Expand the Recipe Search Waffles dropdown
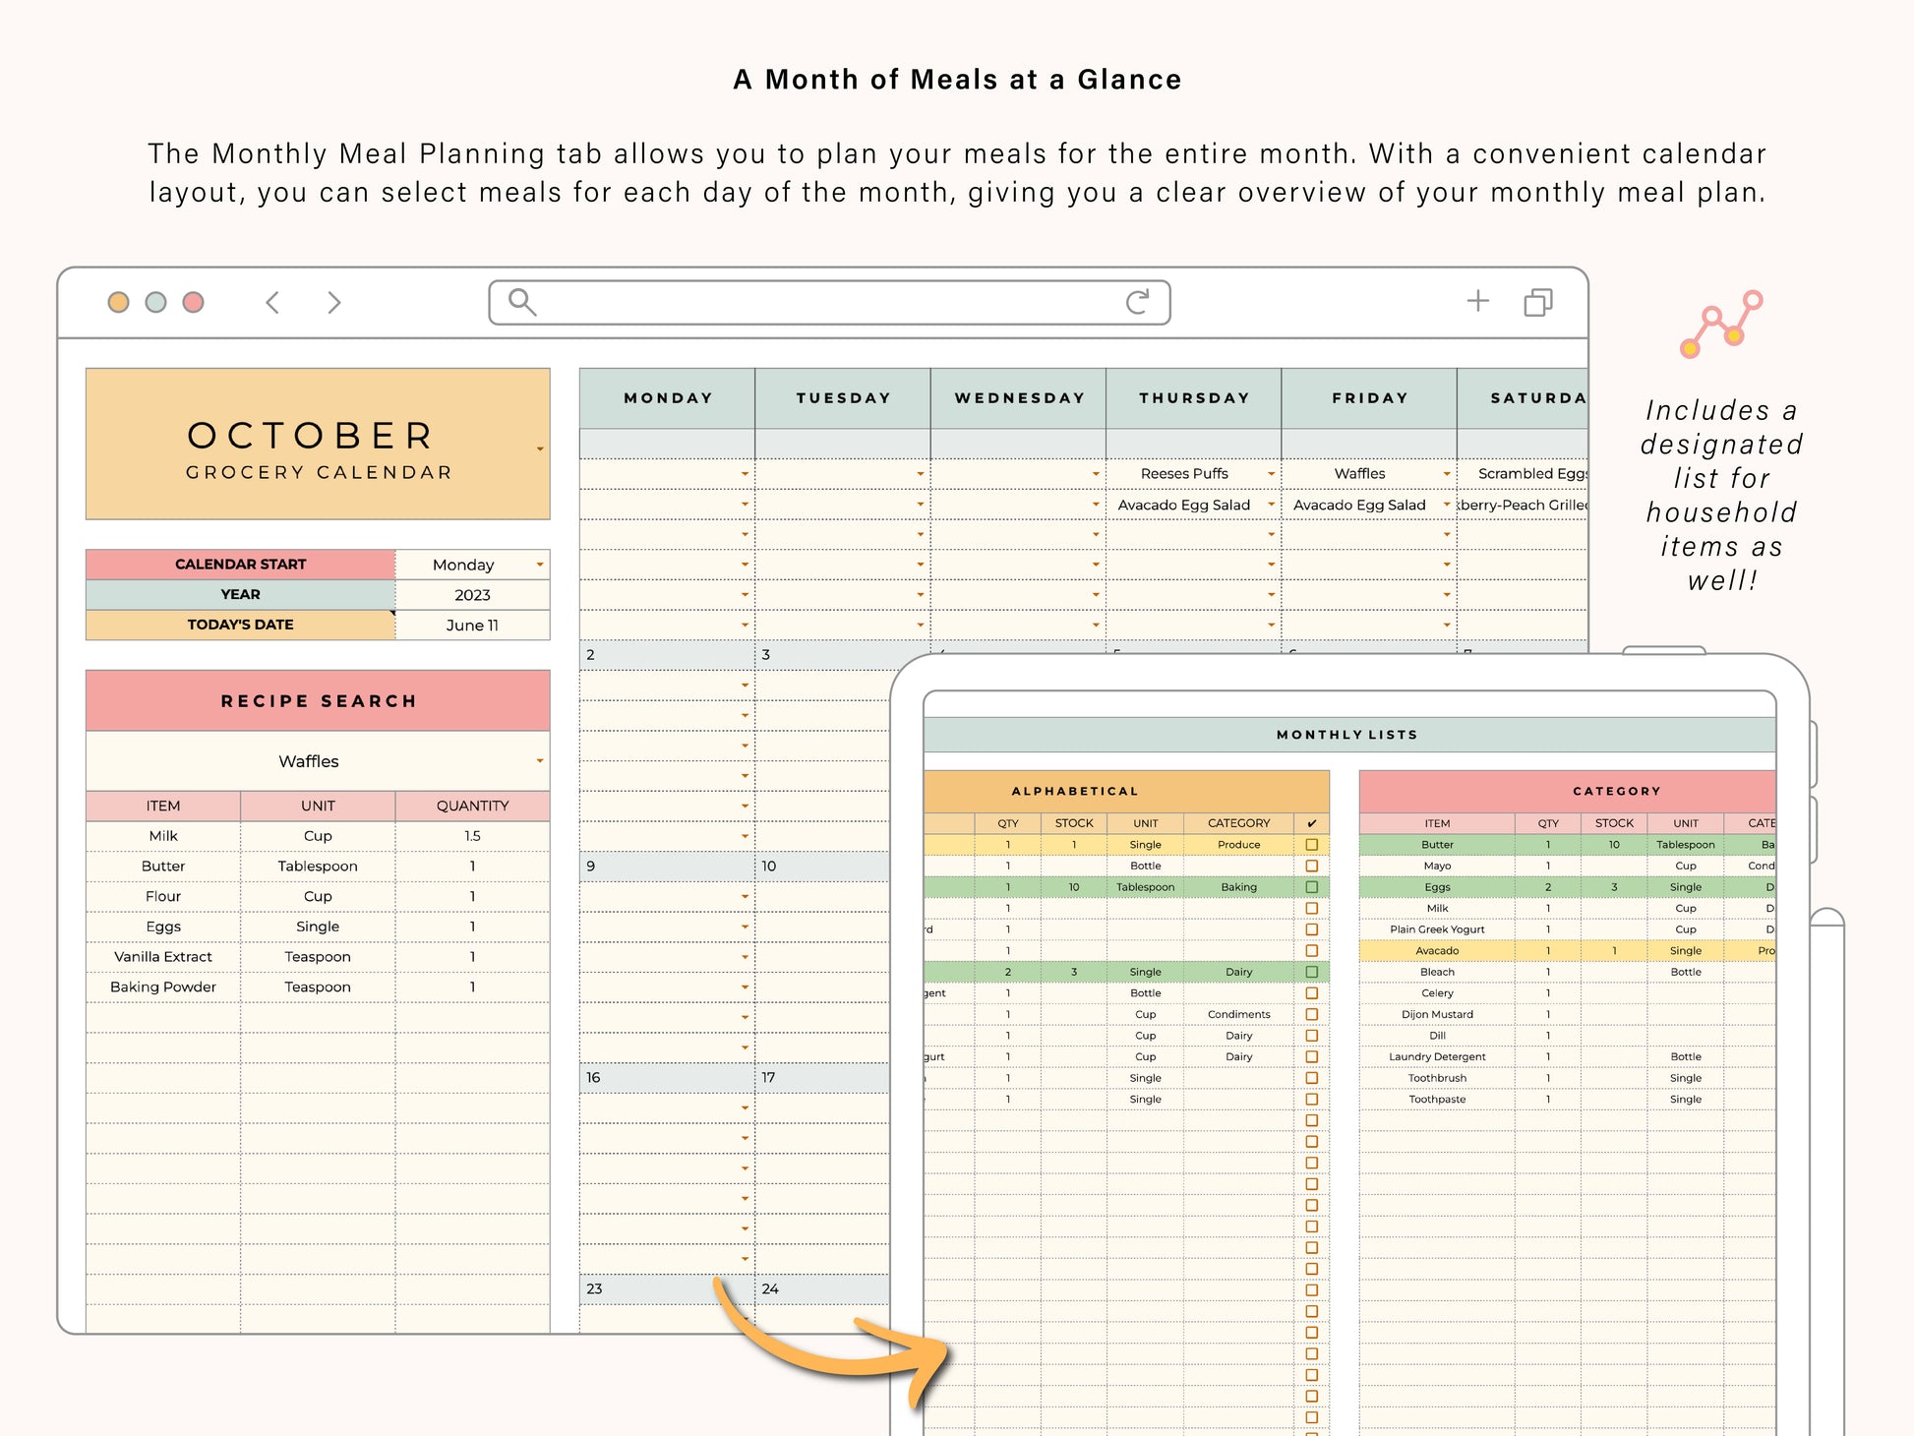Image resolution: width=1914 pixels, height=1436 pixels. [540, 761]
